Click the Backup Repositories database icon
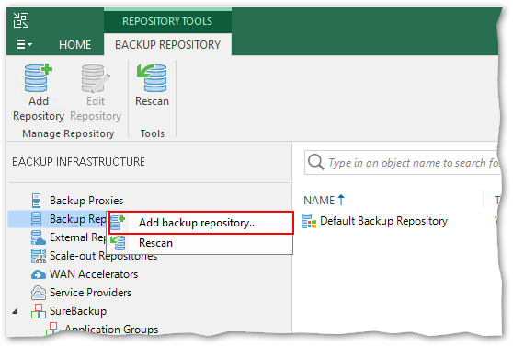This screenshot has height=347, width=513. 36,219
